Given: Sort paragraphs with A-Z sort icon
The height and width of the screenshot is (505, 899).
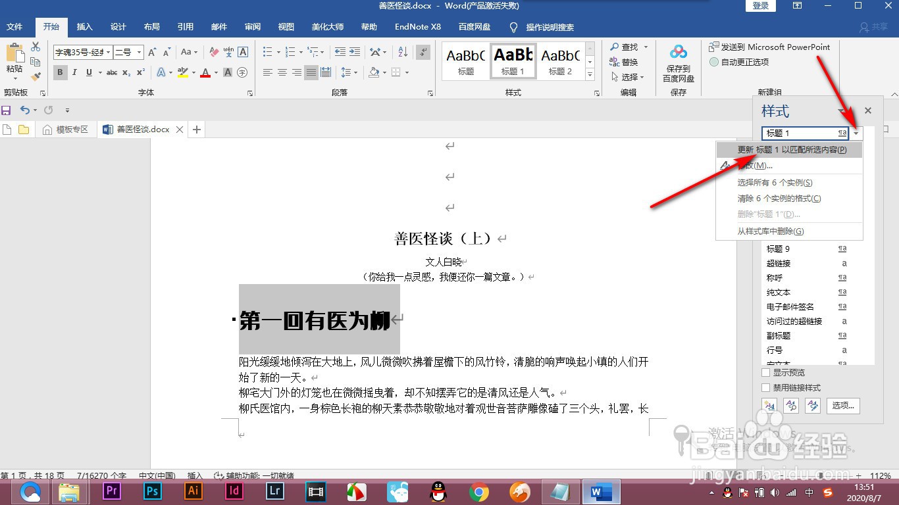Looking at the screenshot, I should point(403,52).
